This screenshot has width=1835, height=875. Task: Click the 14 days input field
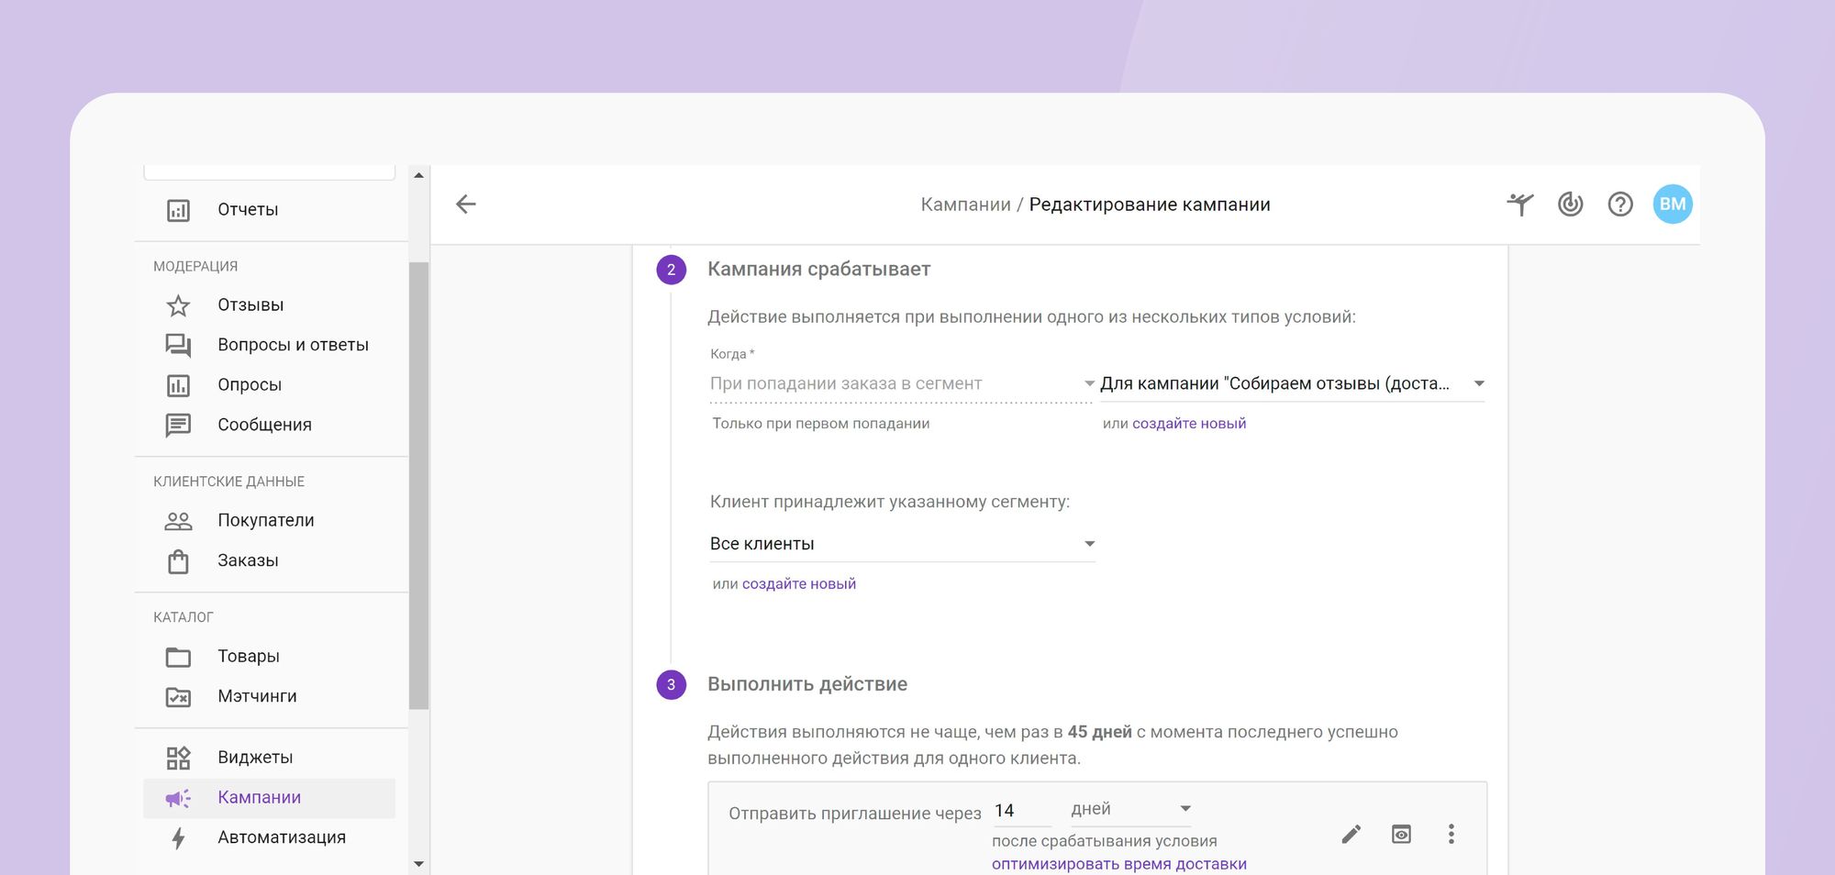(1020, 811)
